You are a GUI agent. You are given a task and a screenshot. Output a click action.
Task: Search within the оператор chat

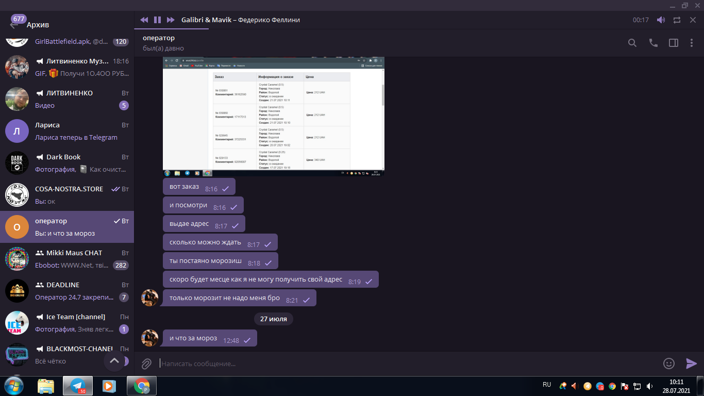[x=632, y=43]
